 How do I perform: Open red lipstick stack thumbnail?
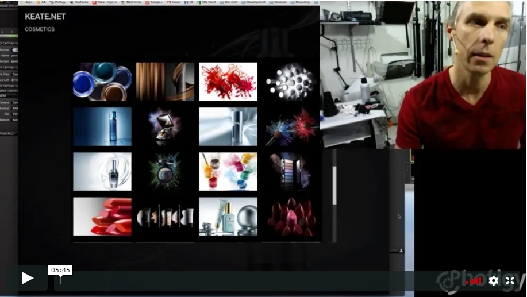coord(102,217)
